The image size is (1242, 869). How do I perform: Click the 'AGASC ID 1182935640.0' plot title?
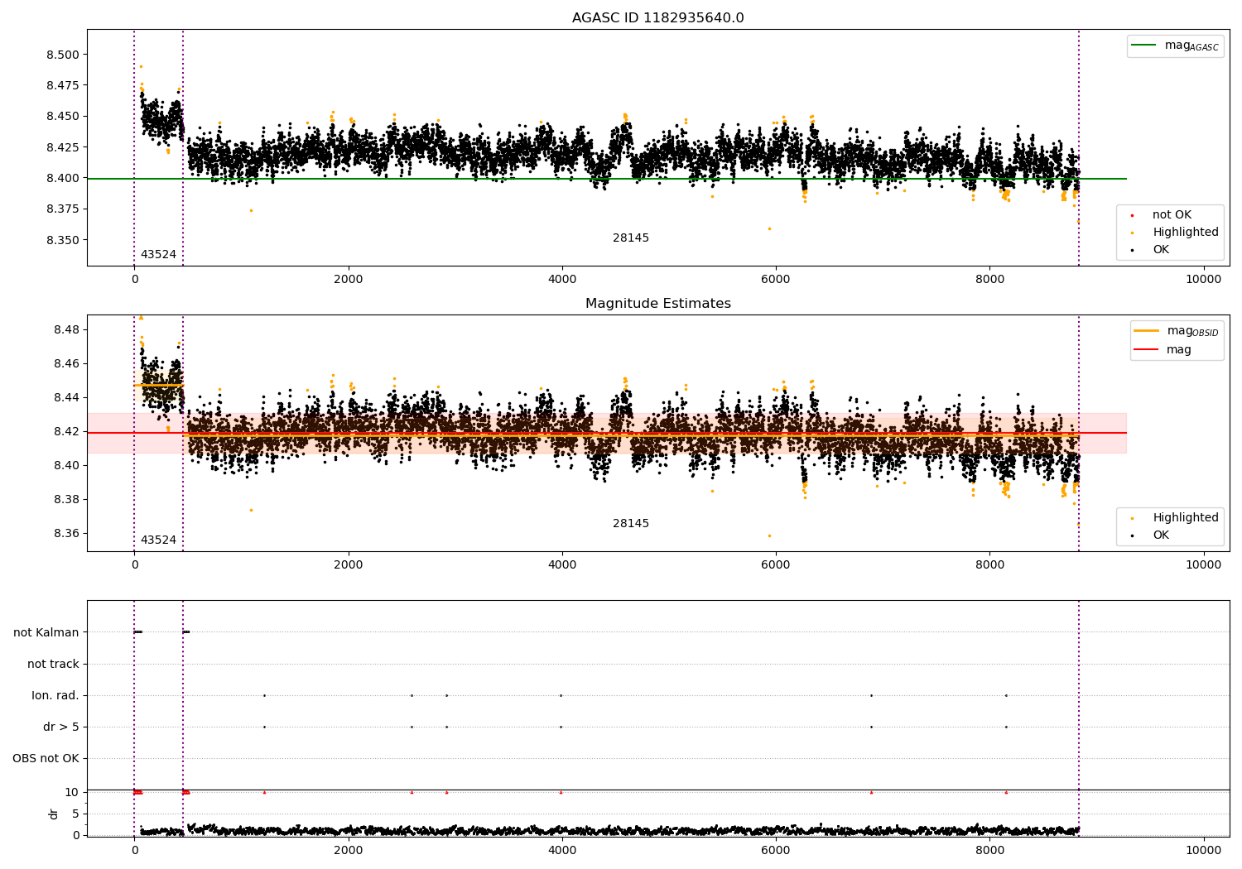click(657, 17)
